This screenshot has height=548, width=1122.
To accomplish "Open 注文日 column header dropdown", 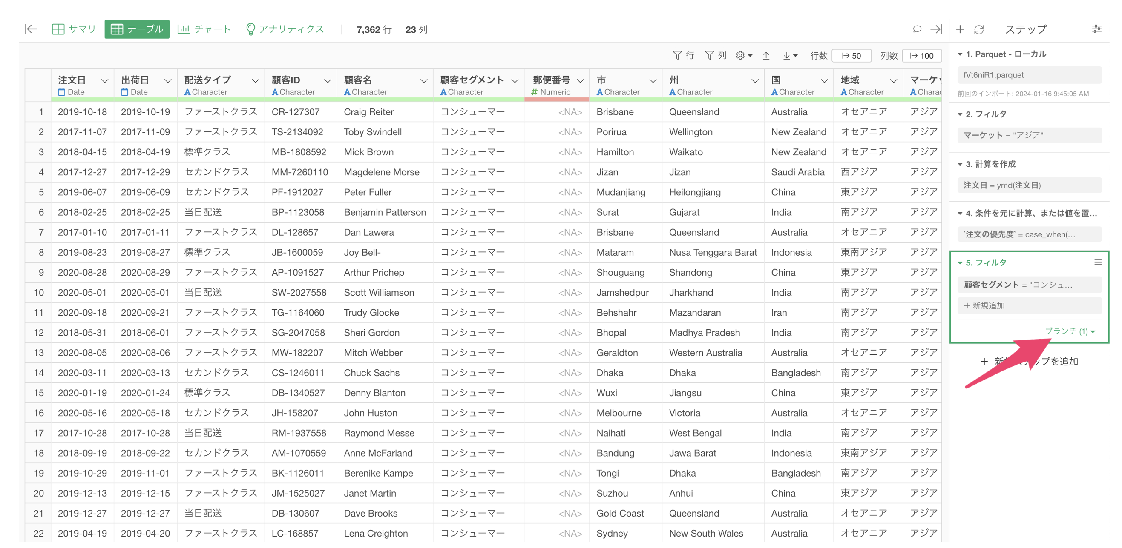I will click(x=104, y=81).
